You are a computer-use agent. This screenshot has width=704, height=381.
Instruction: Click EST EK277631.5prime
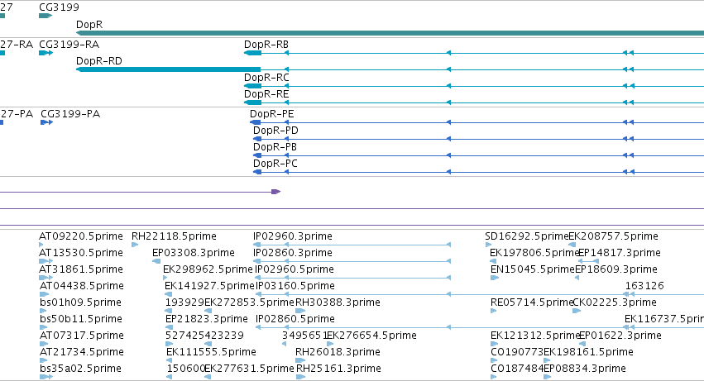coord(249,369)
